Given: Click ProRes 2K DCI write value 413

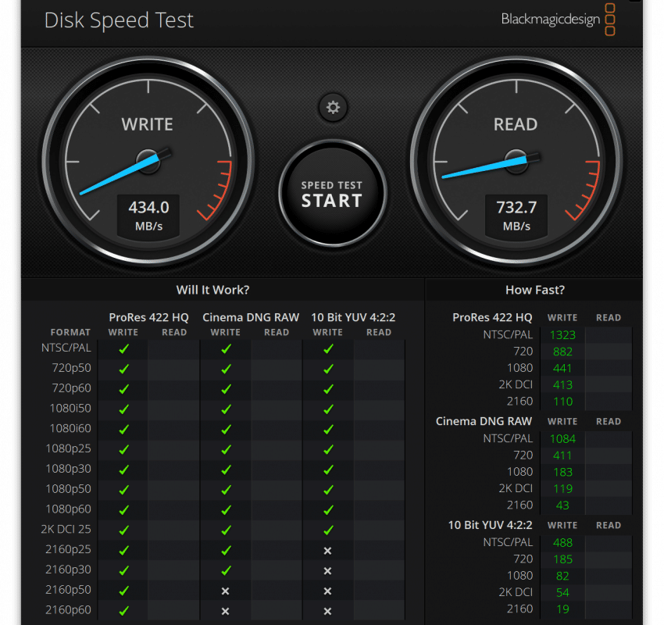Looking at the screenshot, I should (x=562, y=385).
